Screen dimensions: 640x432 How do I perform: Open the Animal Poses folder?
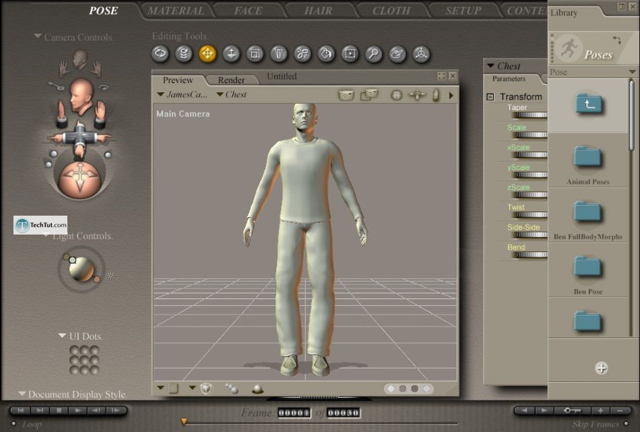[x=587, y=157]
